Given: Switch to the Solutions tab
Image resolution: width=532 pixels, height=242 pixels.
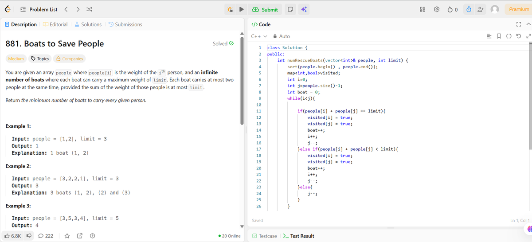Looking at the screenshot, I should (x=88, y=24).
